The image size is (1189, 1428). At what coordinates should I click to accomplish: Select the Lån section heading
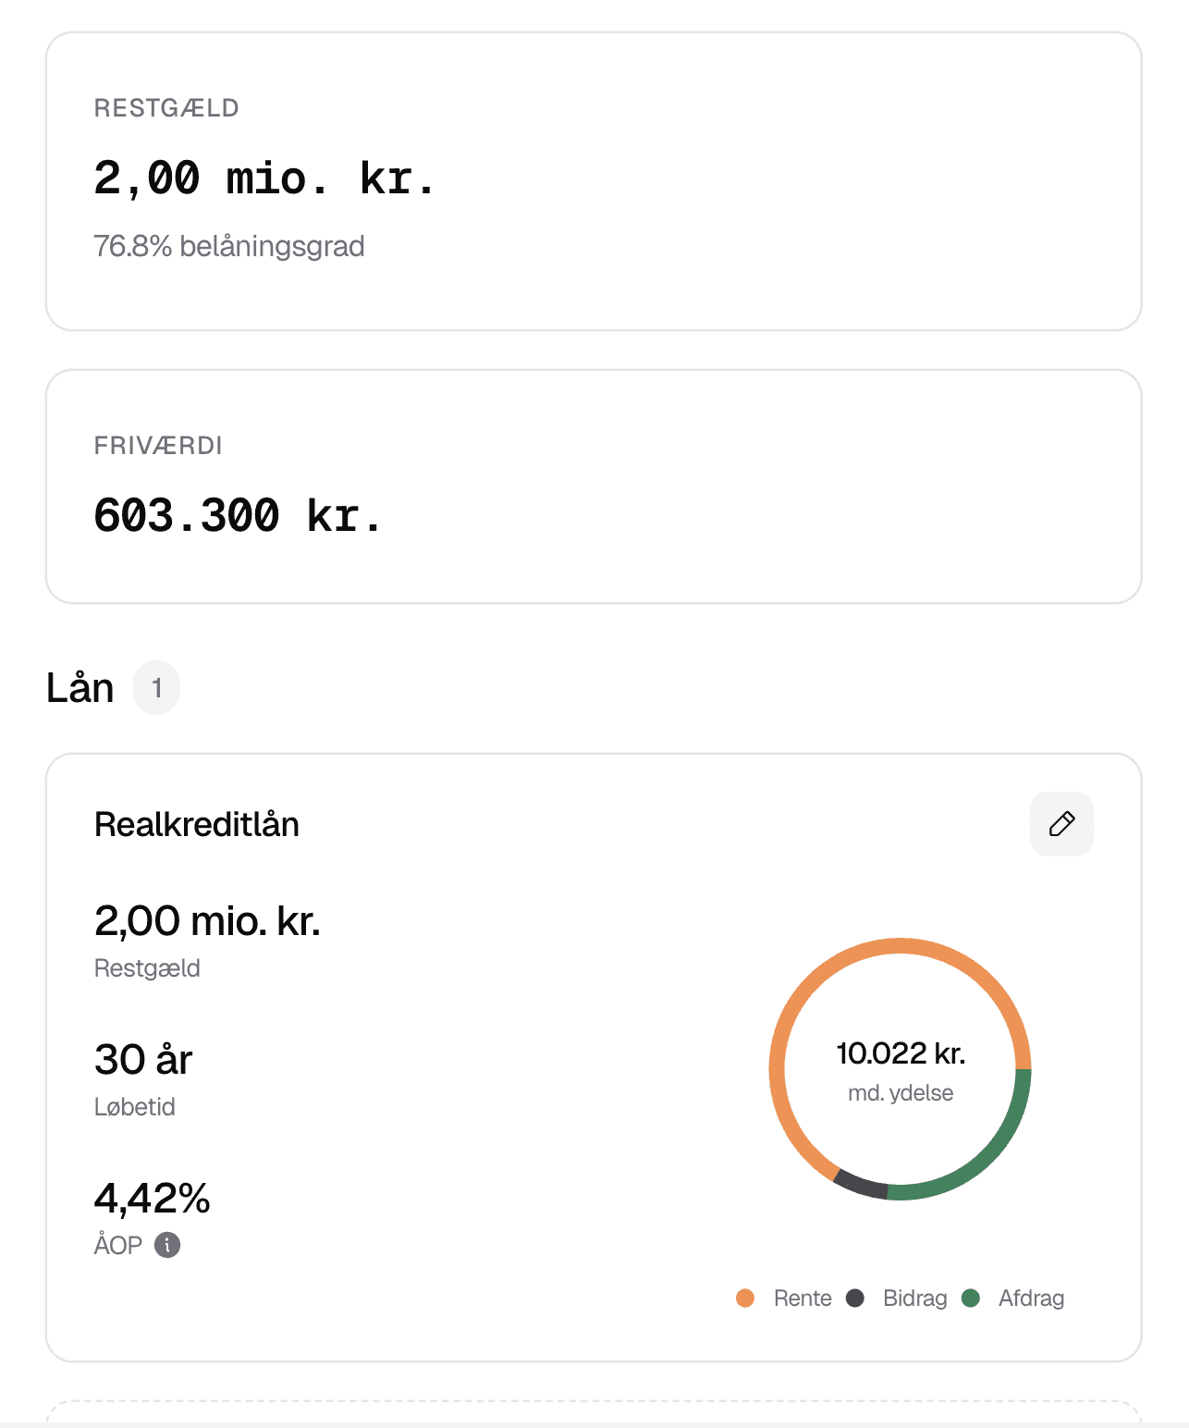pos(80,687)
